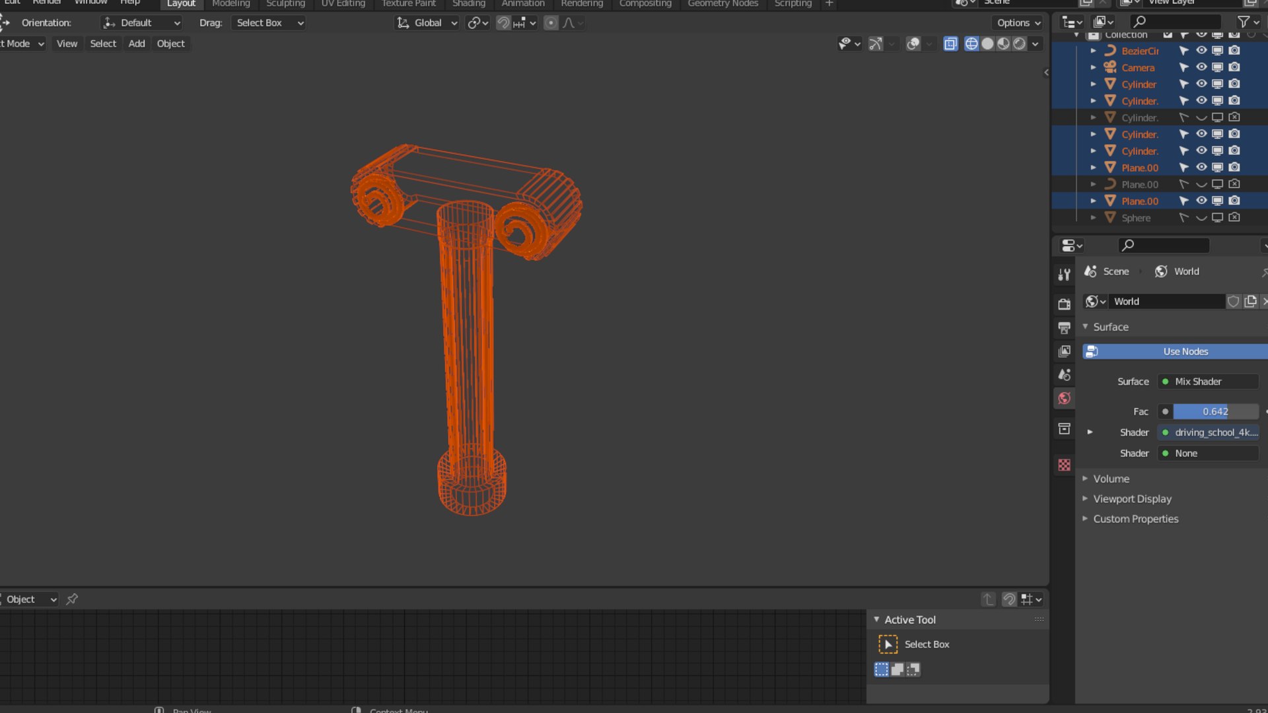The width and height of the screenshot is (1268, 713).
Task: Open the Output properties tab
Action: (x=1064, y=328)
